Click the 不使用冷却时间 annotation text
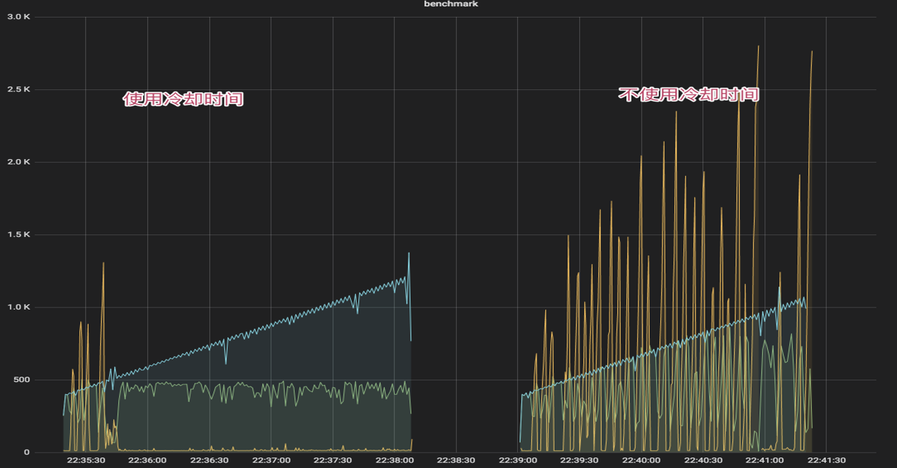Screen dimensions: 897x468 [x=688, y=94]
